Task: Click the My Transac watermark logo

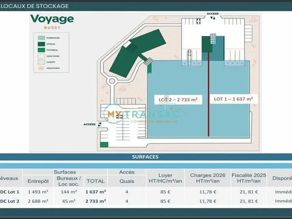Action: [x=142, y=114]
